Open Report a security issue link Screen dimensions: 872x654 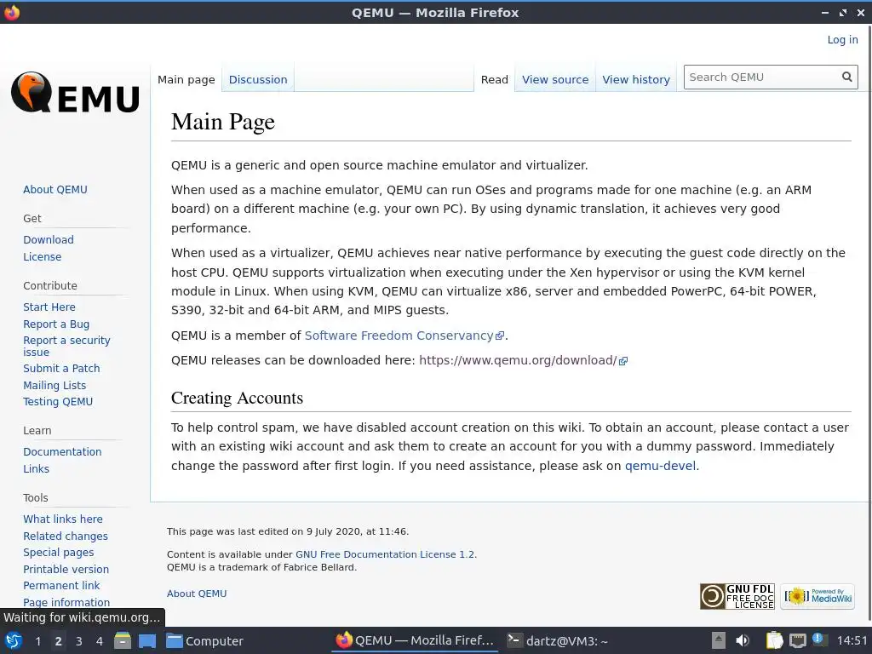[x=66, y=346]
